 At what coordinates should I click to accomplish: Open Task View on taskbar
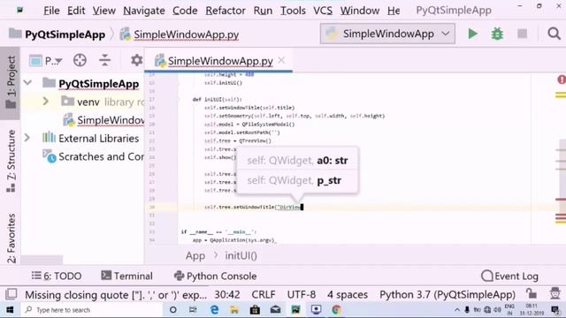193,310
